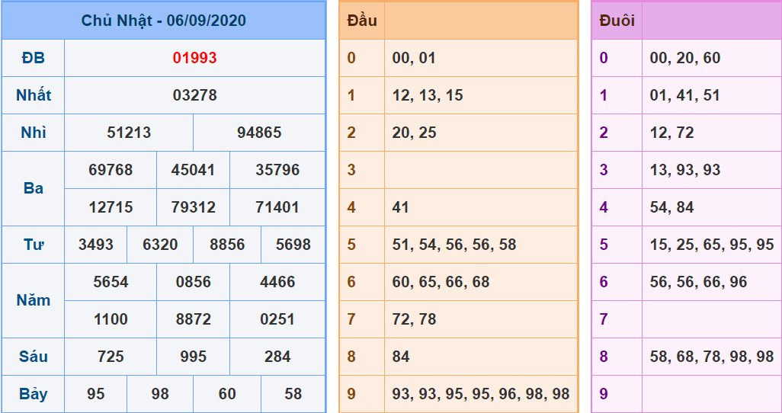Select the red ĐB prize number 01993

pyautogui.click(x=194, y=58)
